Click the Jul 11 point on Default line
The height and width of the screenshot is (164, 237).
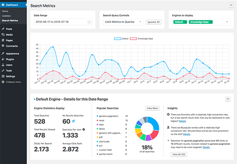point(196,59)
